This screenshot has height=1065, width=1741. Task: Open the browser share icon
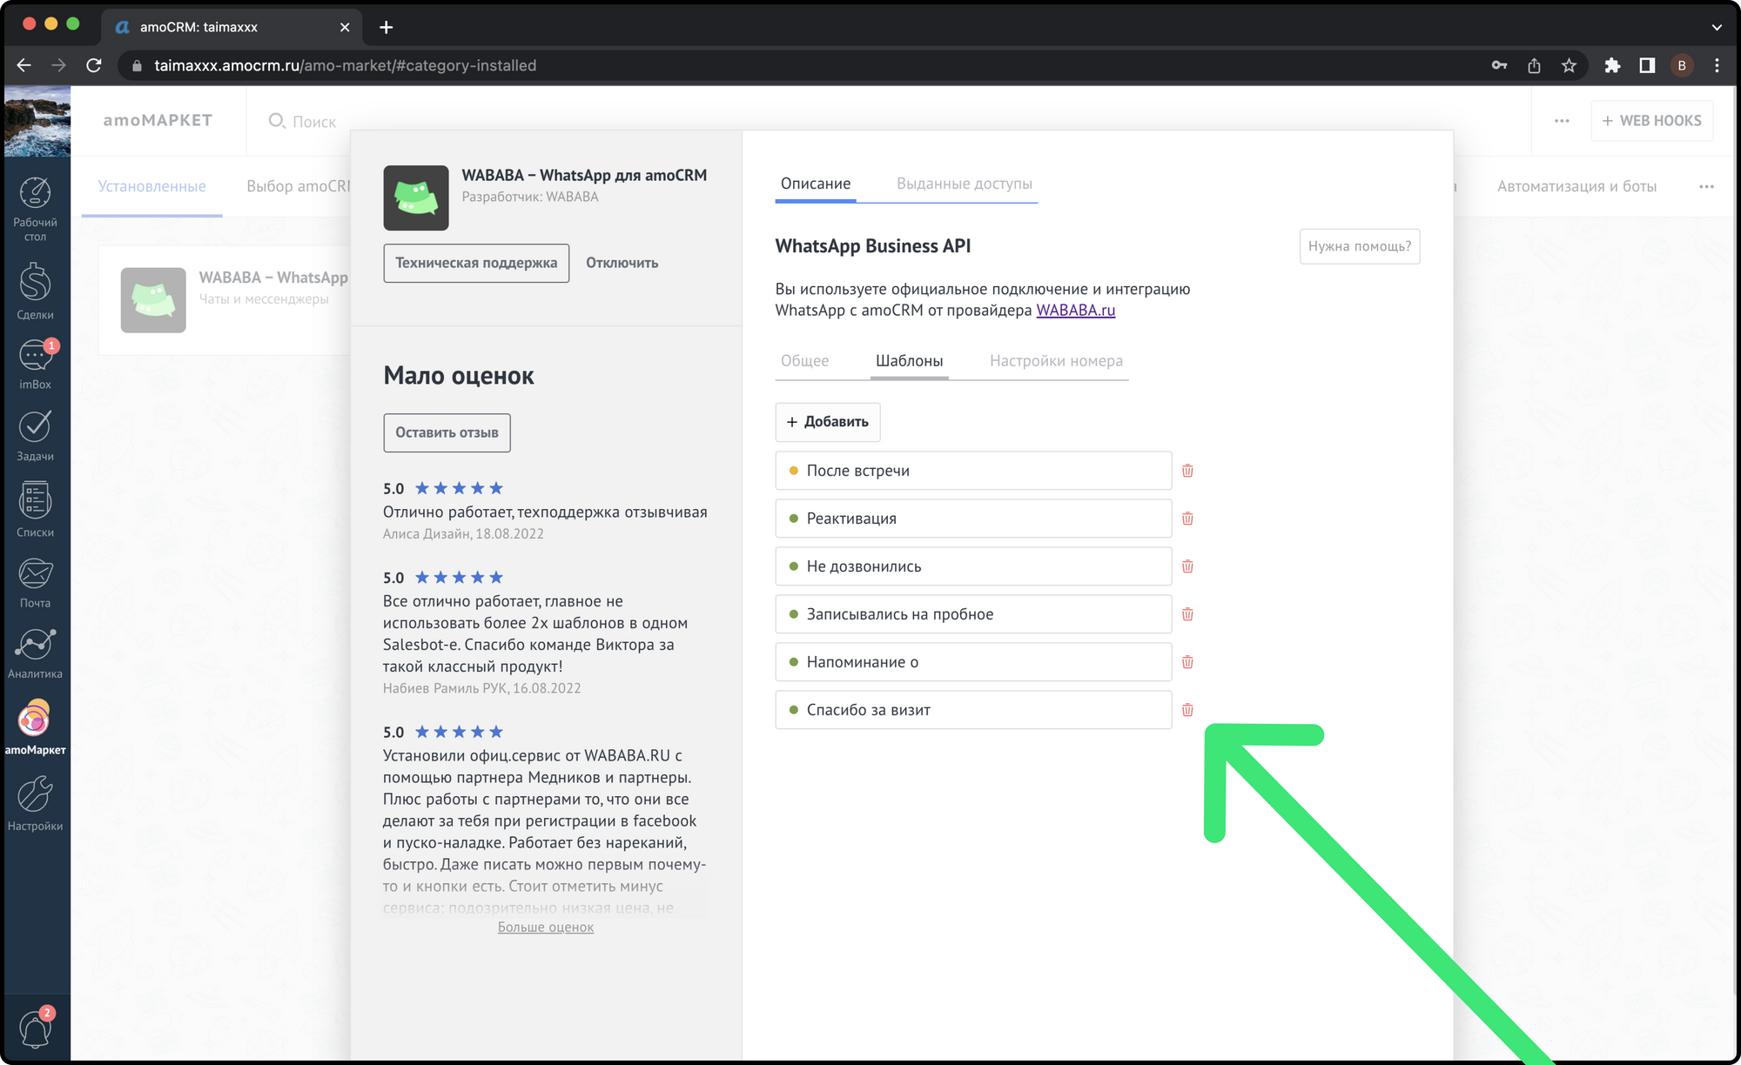coord(1534,65)
